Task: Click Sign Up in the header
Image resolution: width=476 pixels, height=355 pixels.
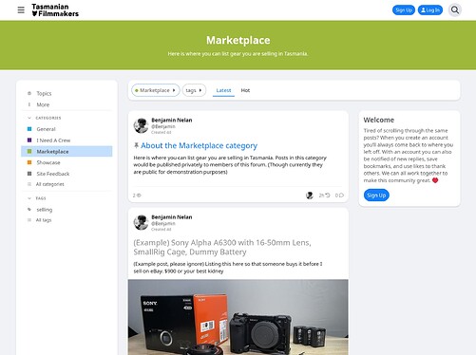Action: coord(404,10)
